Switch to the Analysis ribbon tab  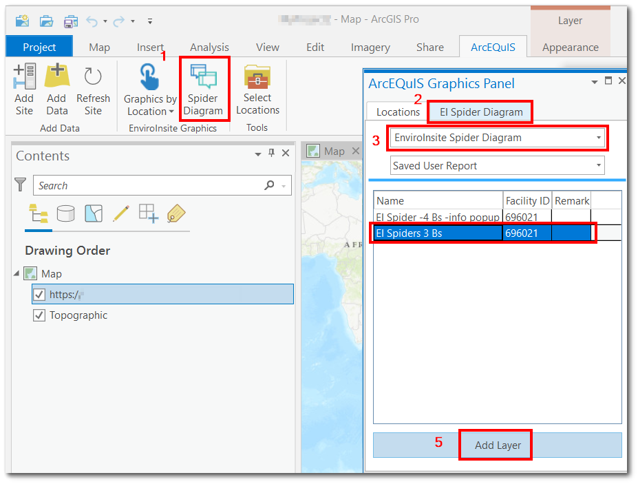(x=209, y=48)
